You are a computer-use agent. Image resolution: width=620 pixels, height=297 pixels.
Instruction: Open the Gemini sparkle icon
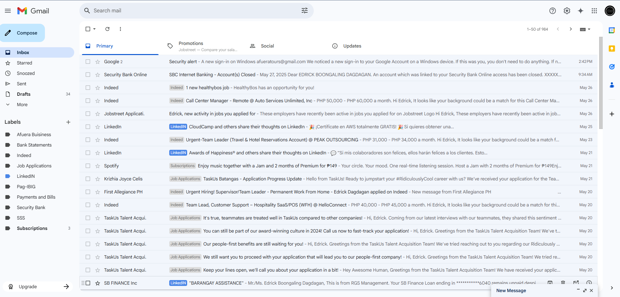581,11
